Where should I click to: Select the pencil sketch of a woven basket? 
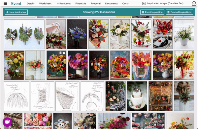click(x=67, y=96)
